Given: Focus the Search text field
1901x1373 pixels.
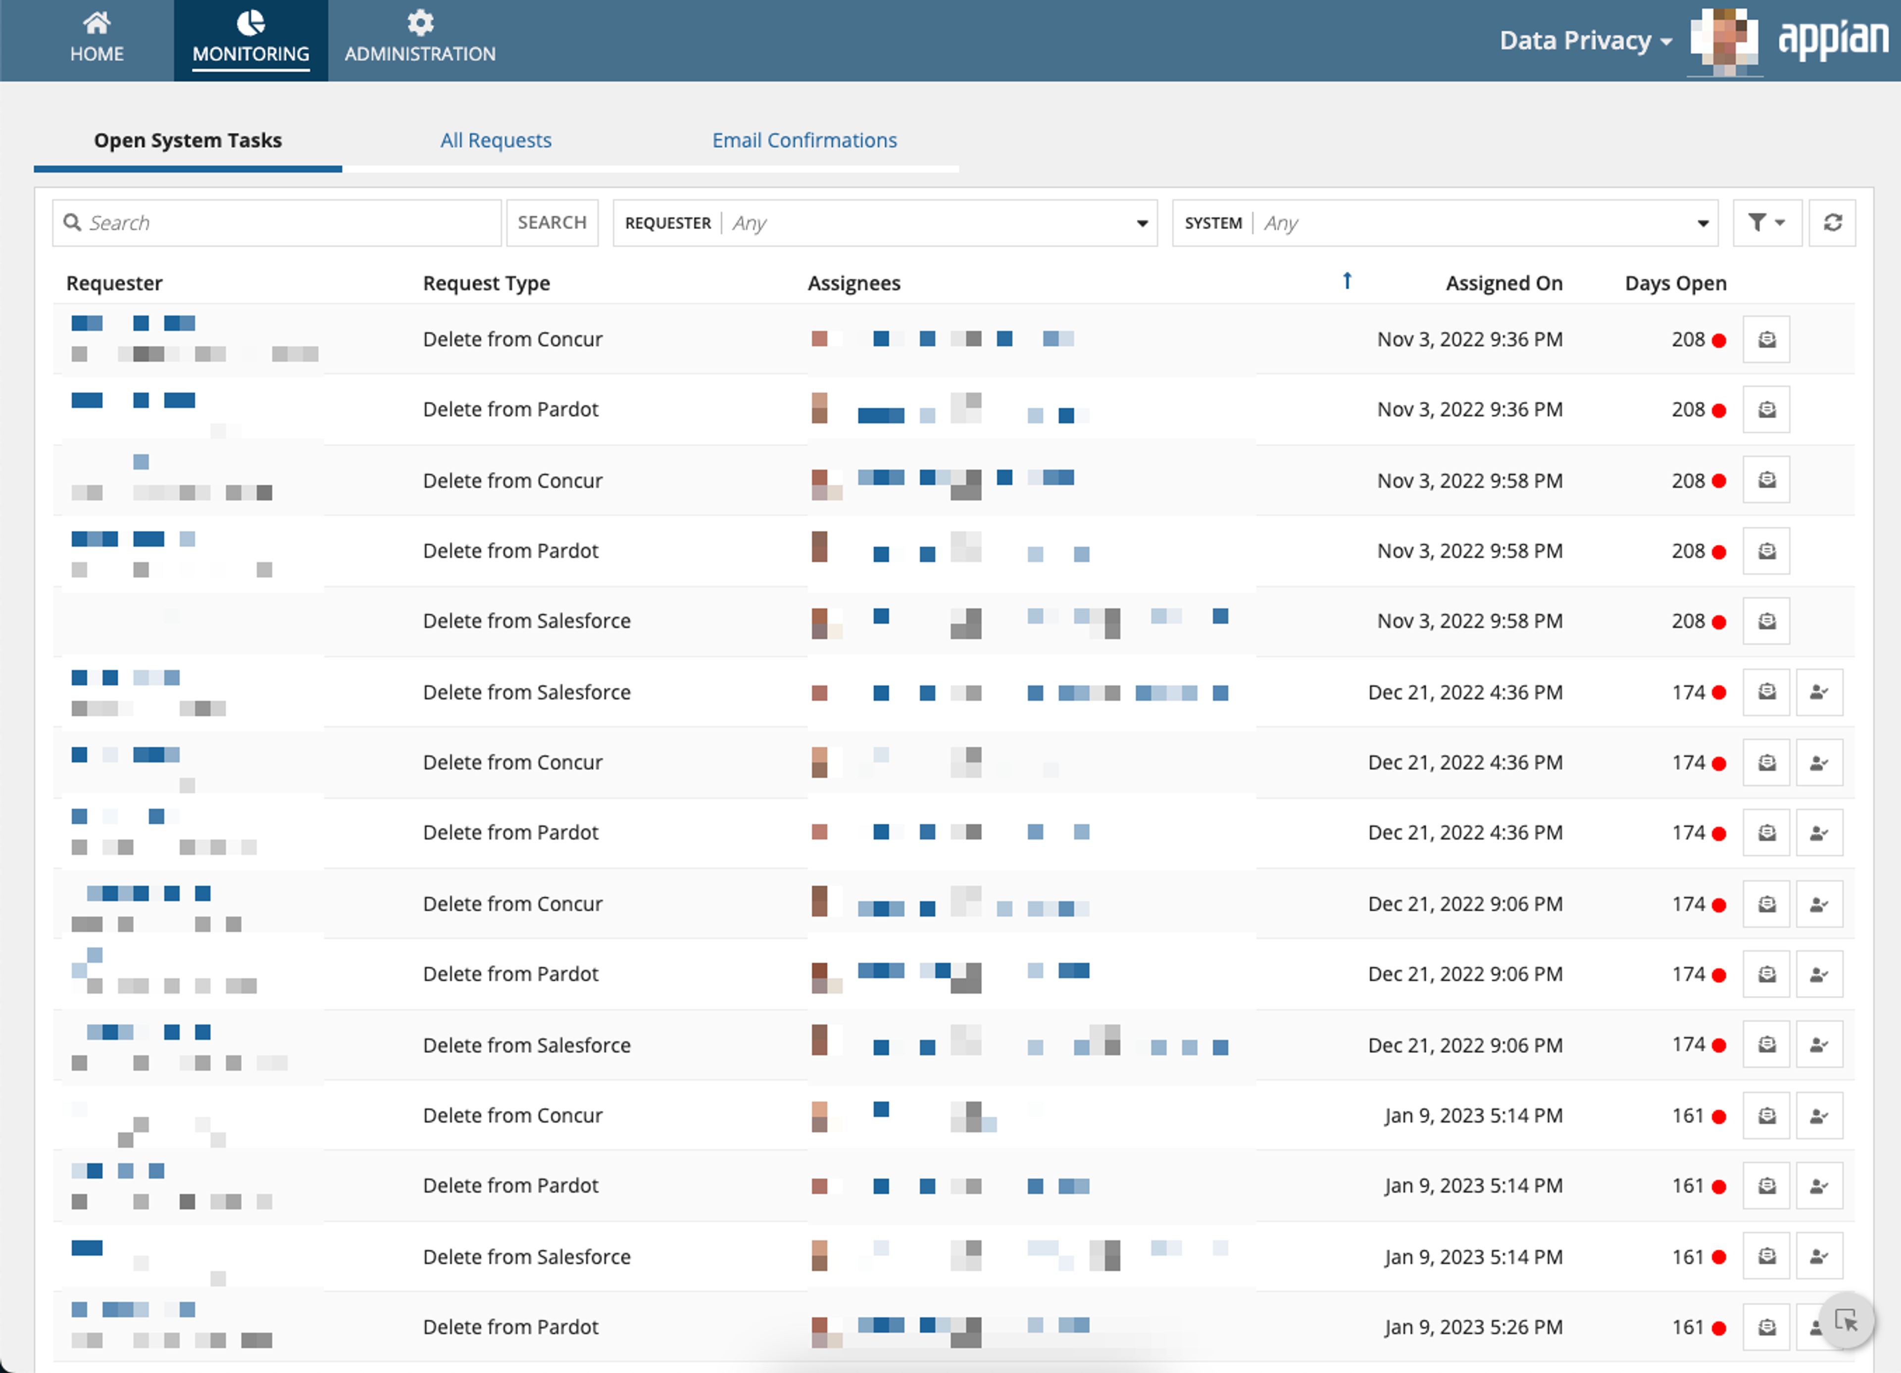Looking at the screenshot, I should [277, 223].
